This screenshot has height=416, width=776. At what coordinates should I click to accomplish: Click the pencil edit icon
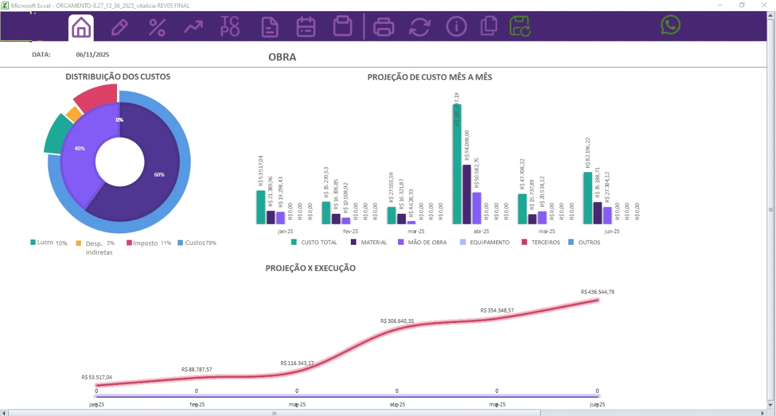pyautogui.click(x=119, y=27)
